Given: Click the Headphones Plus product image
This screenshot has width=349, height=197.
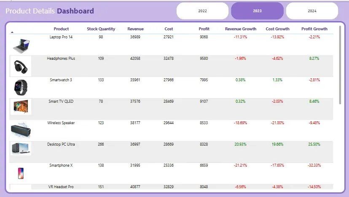Looking at the screenshot, I should (x=21, y=66).
